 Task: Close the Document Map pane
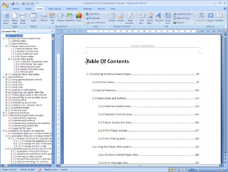tap(52, 31)
